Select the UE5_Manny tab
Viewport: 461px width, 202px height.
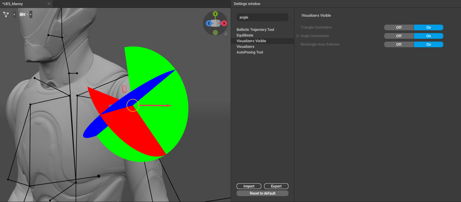tap(13, 4)
